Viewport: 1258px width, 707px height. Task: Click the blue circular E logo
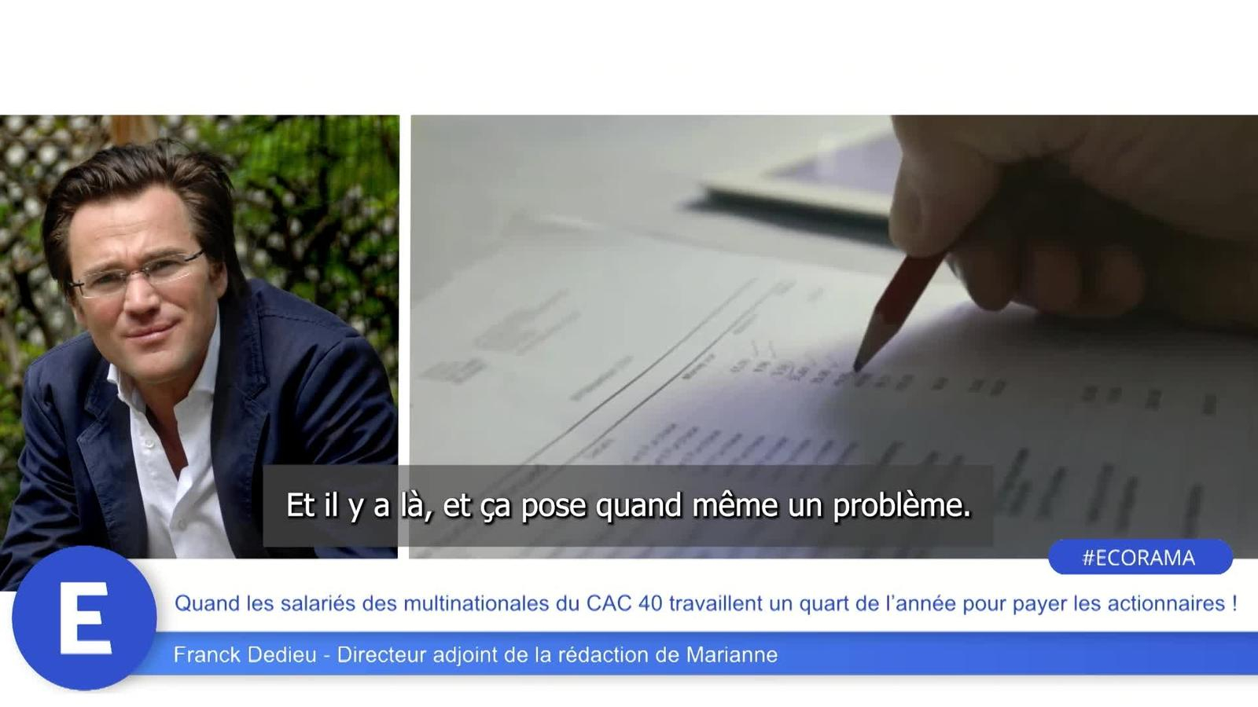(x=84, y=618)
